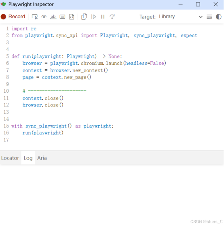Click the 'with sync_playwright() as playwright:' line

click(x=63, y=126)
